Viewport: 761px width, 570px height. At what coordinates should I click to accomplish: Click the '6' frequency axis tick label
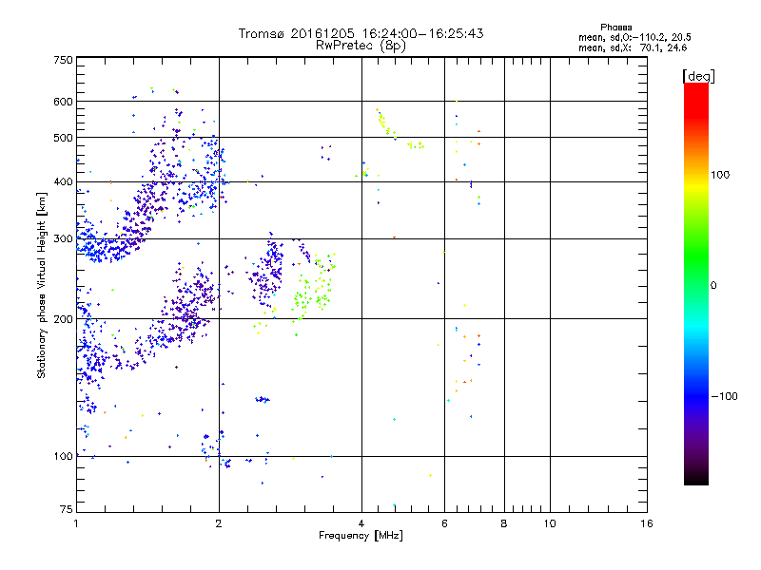pyautogui.click(x=444, y=523)
